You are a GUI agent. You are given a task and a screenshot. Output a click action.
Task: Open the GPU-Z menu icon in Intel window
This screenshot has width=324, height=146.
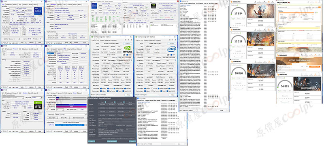tap(176, 40)
